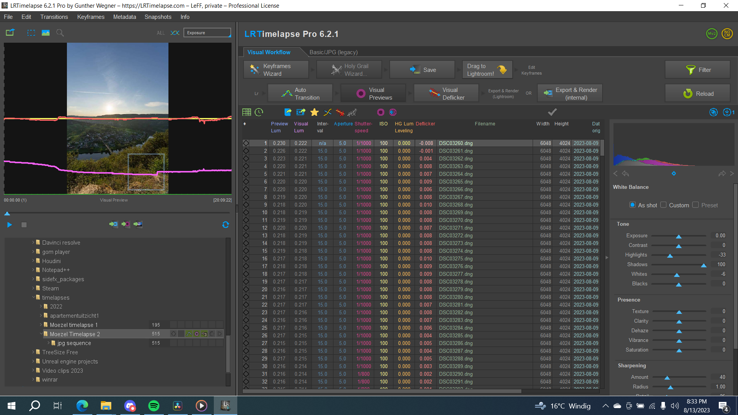Click the green clock history icon
Screen dimensions: 738x415
(x=259, y=112)
